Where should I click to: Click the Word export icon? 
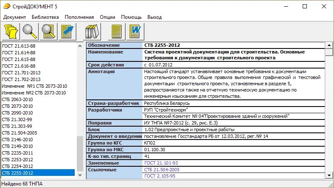[135, 32]
